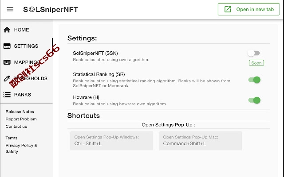Screen dimensions: 284x177
Task: Open the Release Notes link
Action: pyautogui.click(x=20, y=112)
